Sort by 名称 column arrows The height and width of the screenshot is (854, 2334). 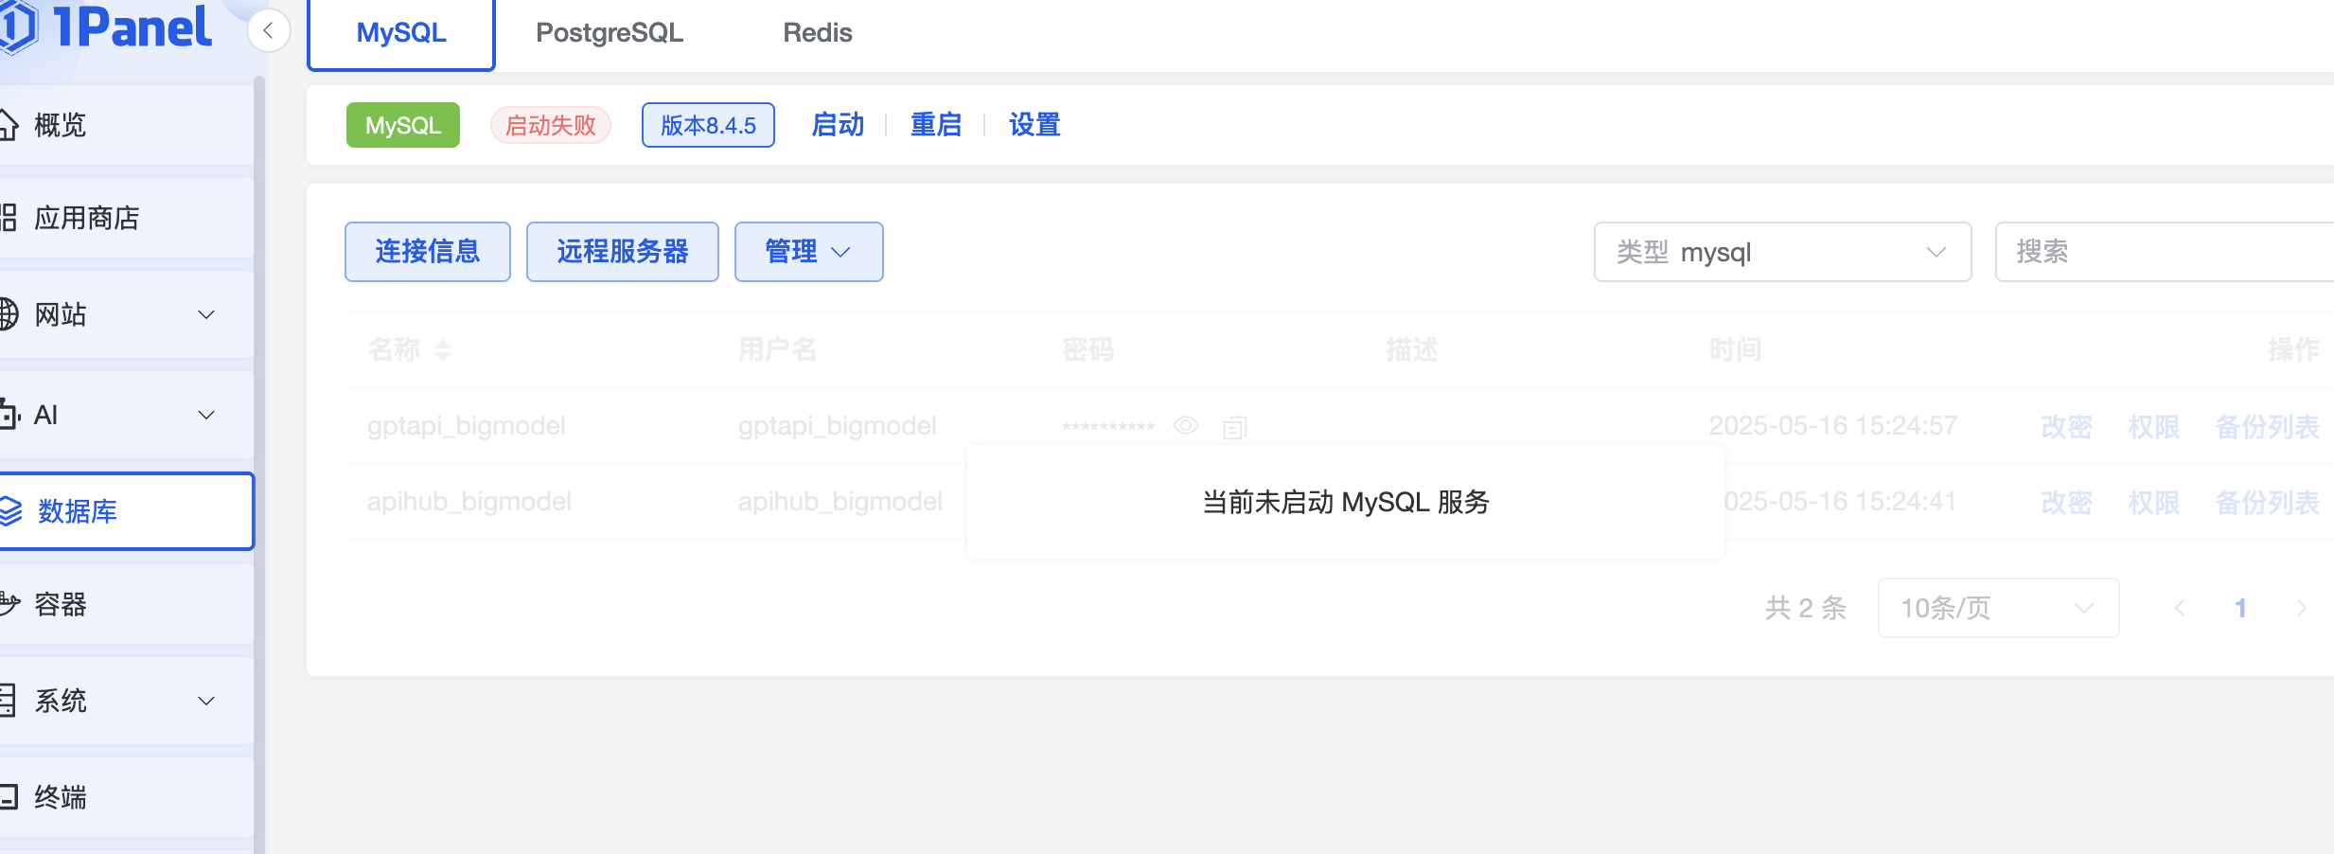point(443,351)
